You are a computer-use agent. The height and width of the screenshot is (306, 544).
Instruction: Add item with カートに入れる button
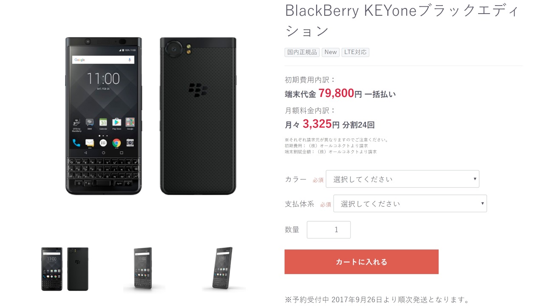click(x=361, y=262)
